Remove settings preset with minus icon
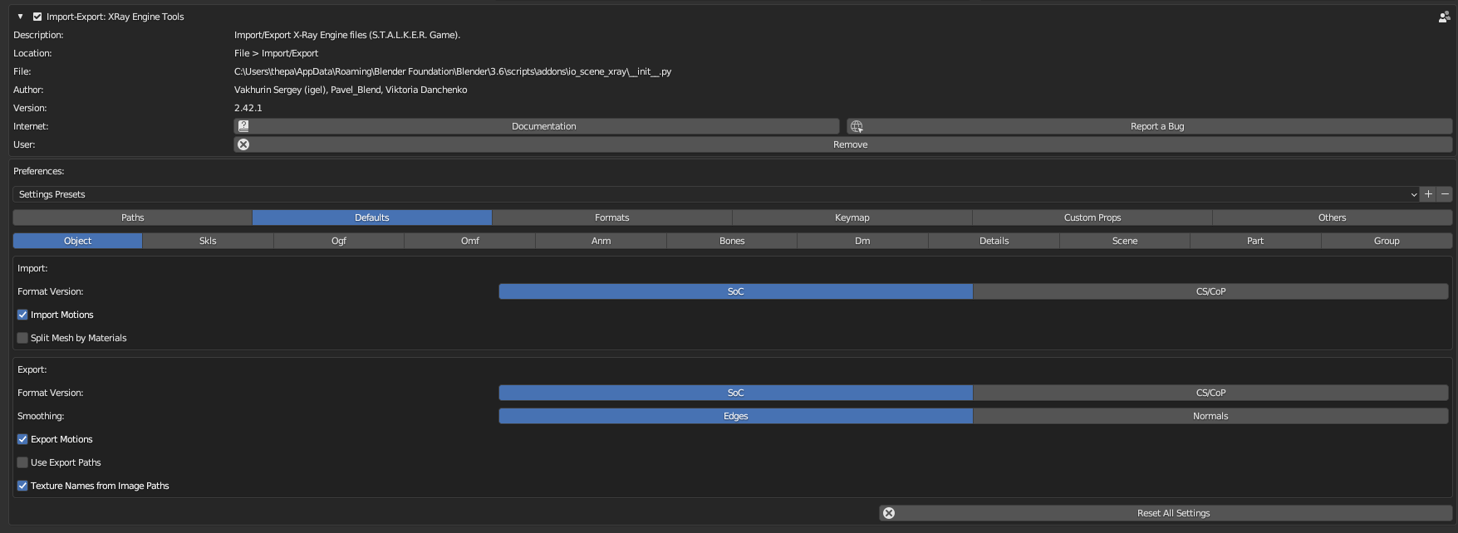The height and width of the screenshot is (533, 1458). pos(1445,194)
